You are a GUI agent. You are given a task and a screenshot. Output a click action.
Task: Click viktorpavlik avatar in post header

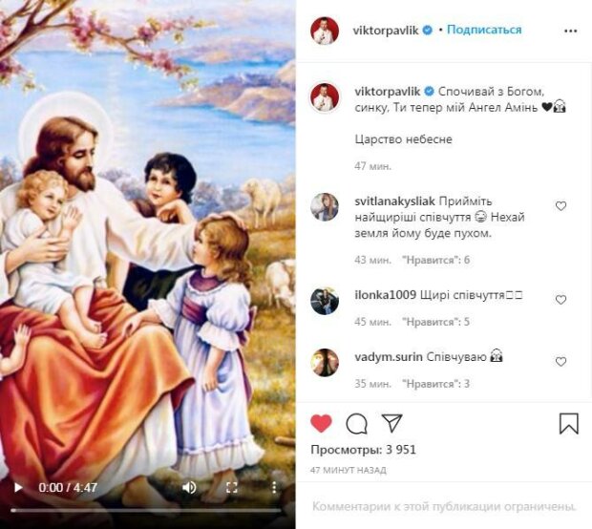(325, 31)
